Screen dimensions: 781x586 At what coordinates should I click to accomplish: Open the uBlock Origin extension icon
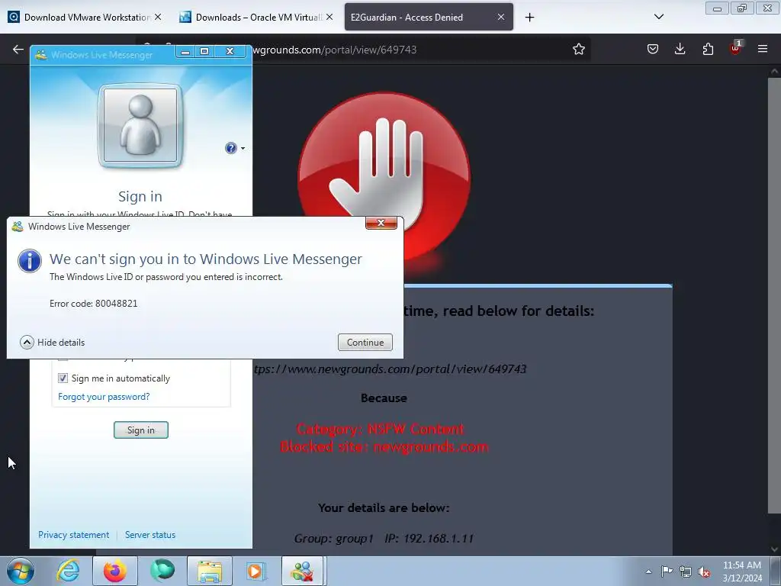point(736,48)
